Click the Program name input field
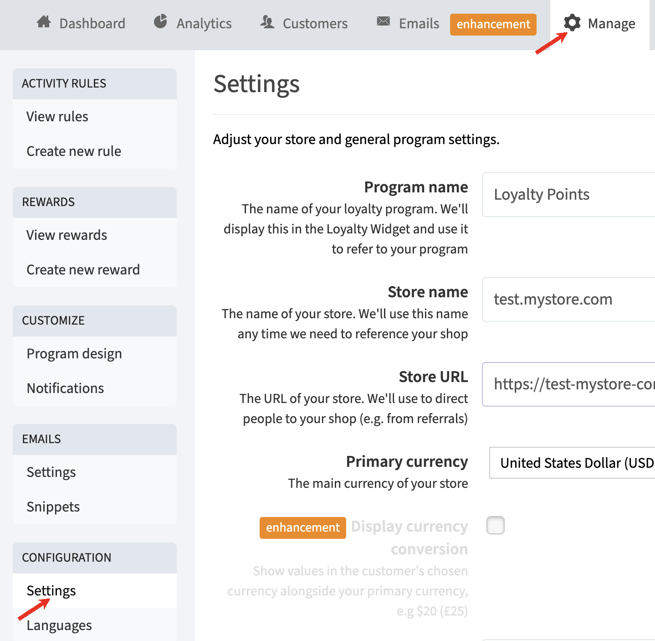The image size is (655, 641). (568, 195)
